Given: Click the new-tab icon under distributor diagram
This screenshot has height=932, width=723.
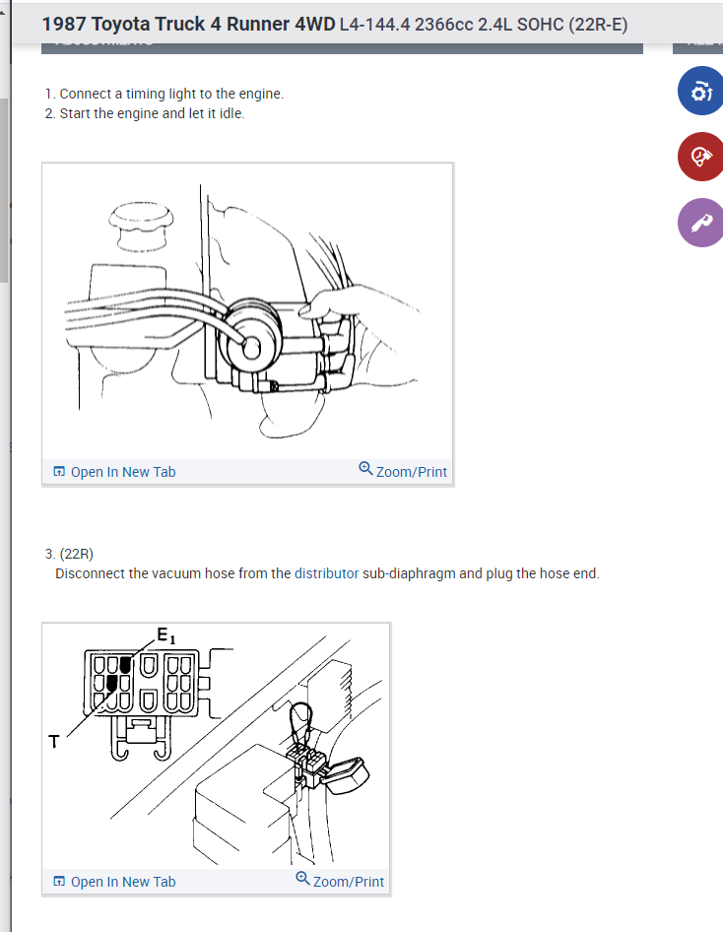Looking at the screenshot, I should (x=59, y=472).
